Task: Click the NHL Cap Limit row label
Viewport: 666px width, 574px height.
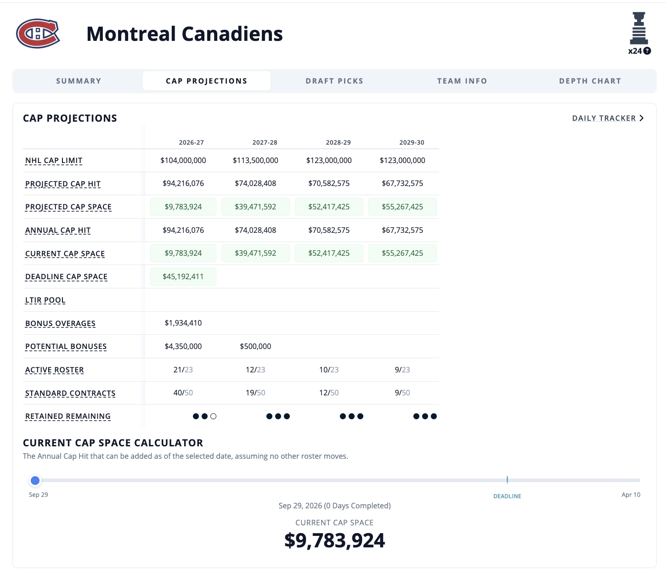Action: [54, 161]
